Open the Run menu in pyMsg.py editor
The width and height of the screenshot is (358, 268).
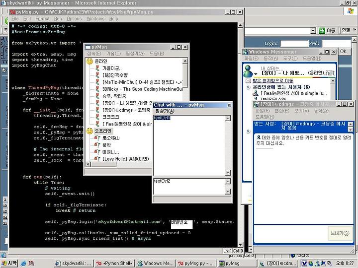(x=58, y=19)
